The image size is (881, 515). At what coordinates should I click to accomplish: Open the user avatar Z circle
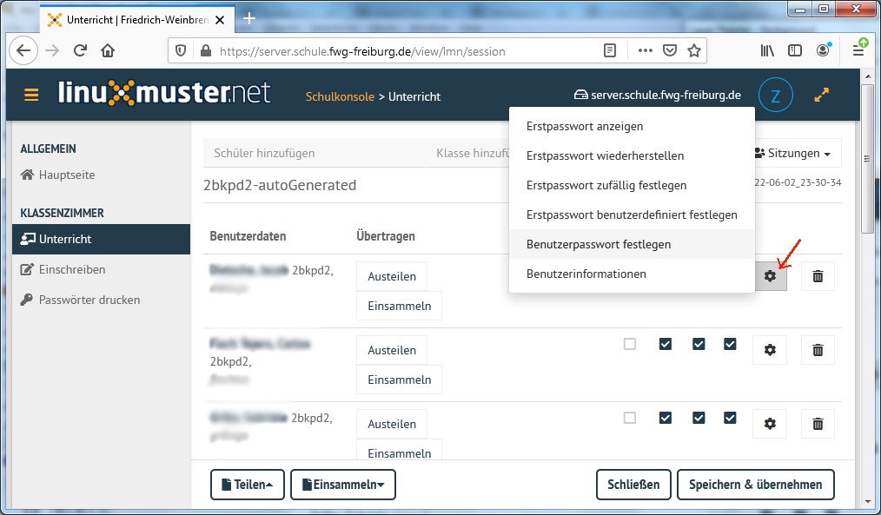pyautogui.click(x=775, y=96)
